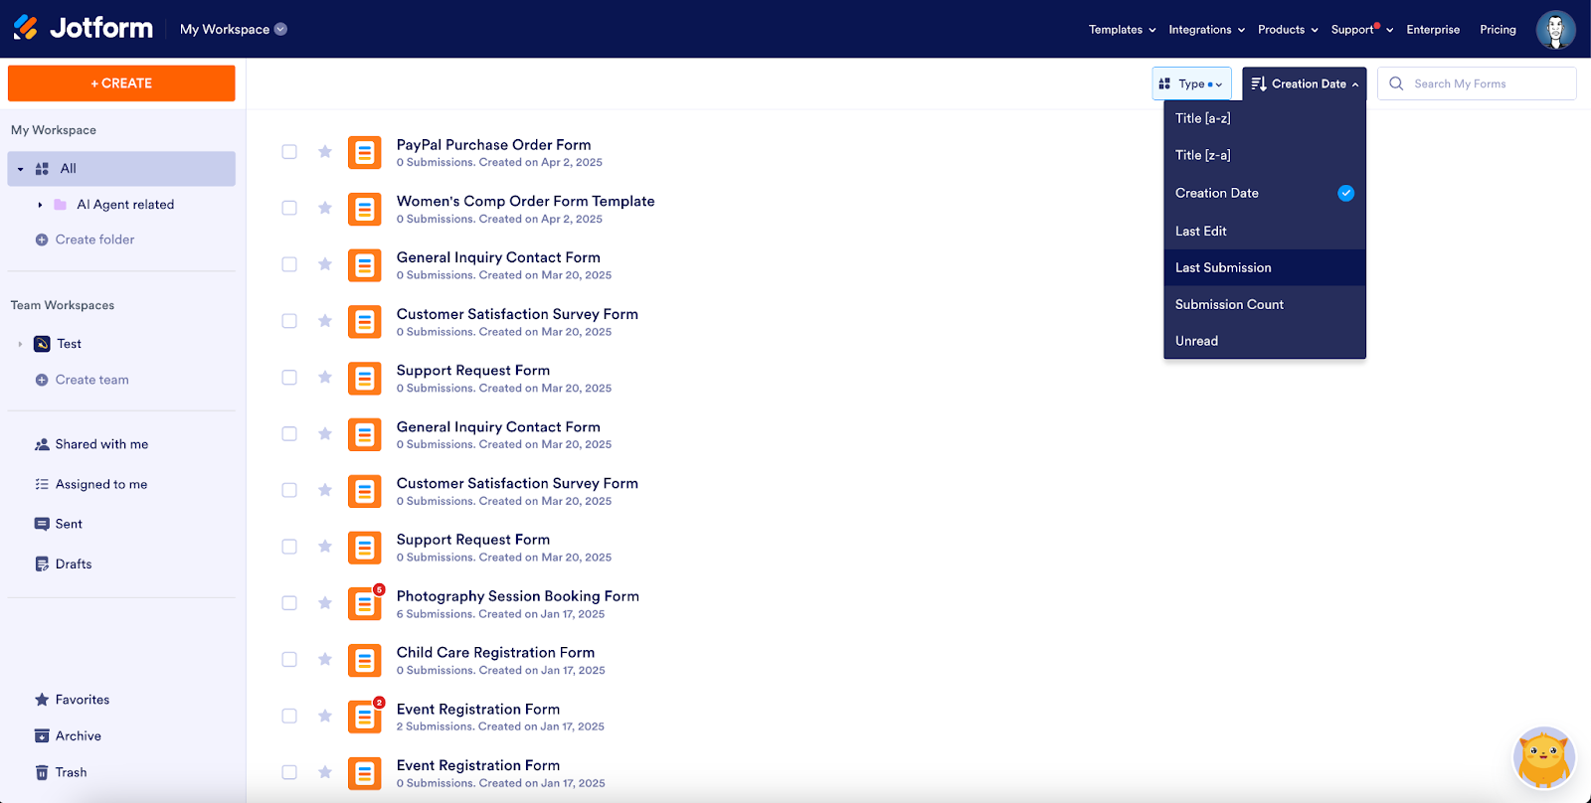Focus the Search My Forms field
Screen dimensions: 1591x803
click(1477, 83)
